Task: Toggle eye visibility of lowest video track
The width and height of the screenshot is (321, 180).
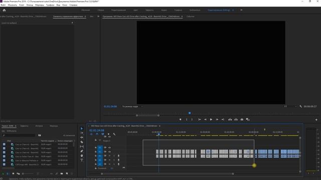Action: [109, 152]
